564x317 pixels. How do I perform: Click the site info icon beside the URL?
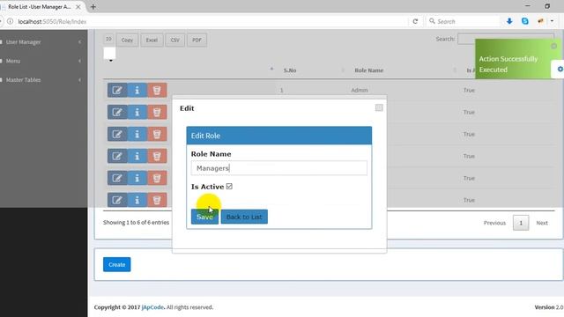(x=11, y=21)
